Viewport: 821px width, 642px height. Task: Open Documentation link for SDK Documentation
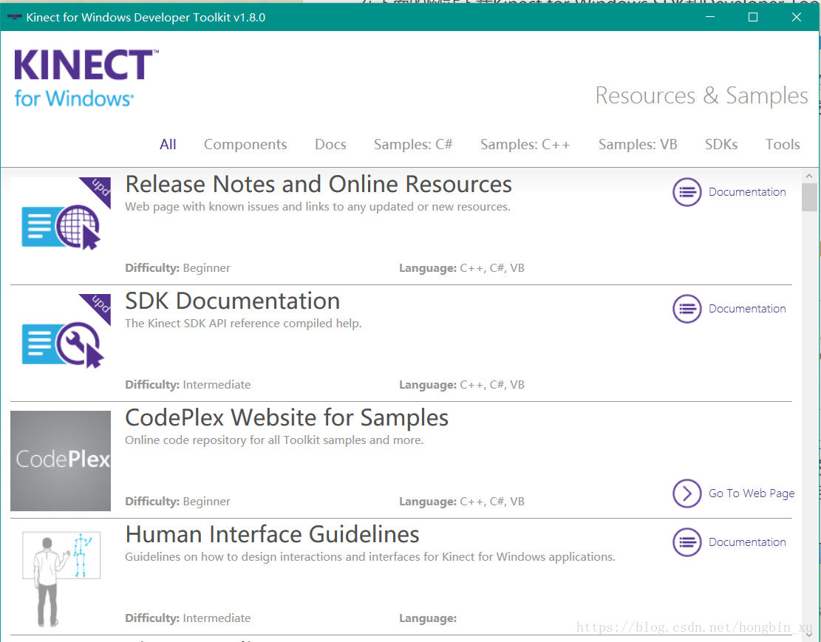click(747, 309)
